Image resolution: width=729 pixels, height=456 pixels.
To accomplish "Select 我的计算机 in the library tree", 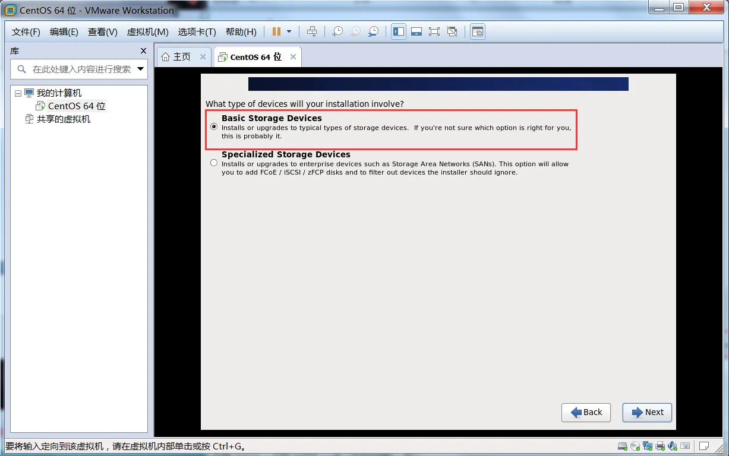I will pos(59,93).
